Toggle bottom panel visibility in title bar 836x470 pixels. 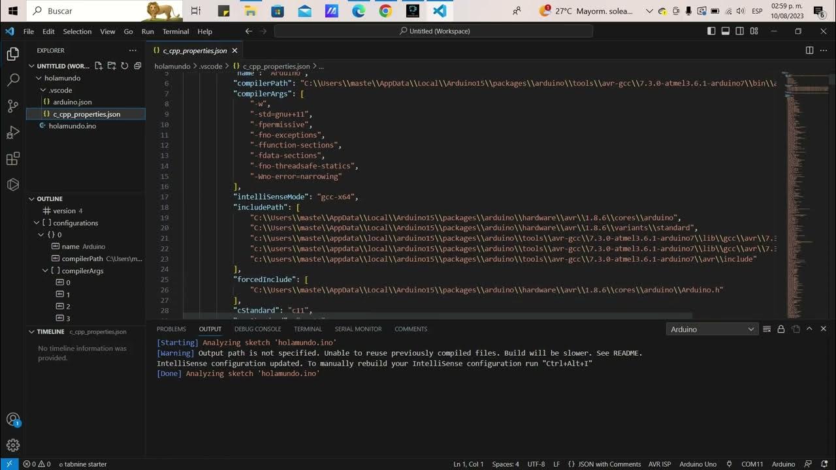pyautogui.click(x=726, y=31)
